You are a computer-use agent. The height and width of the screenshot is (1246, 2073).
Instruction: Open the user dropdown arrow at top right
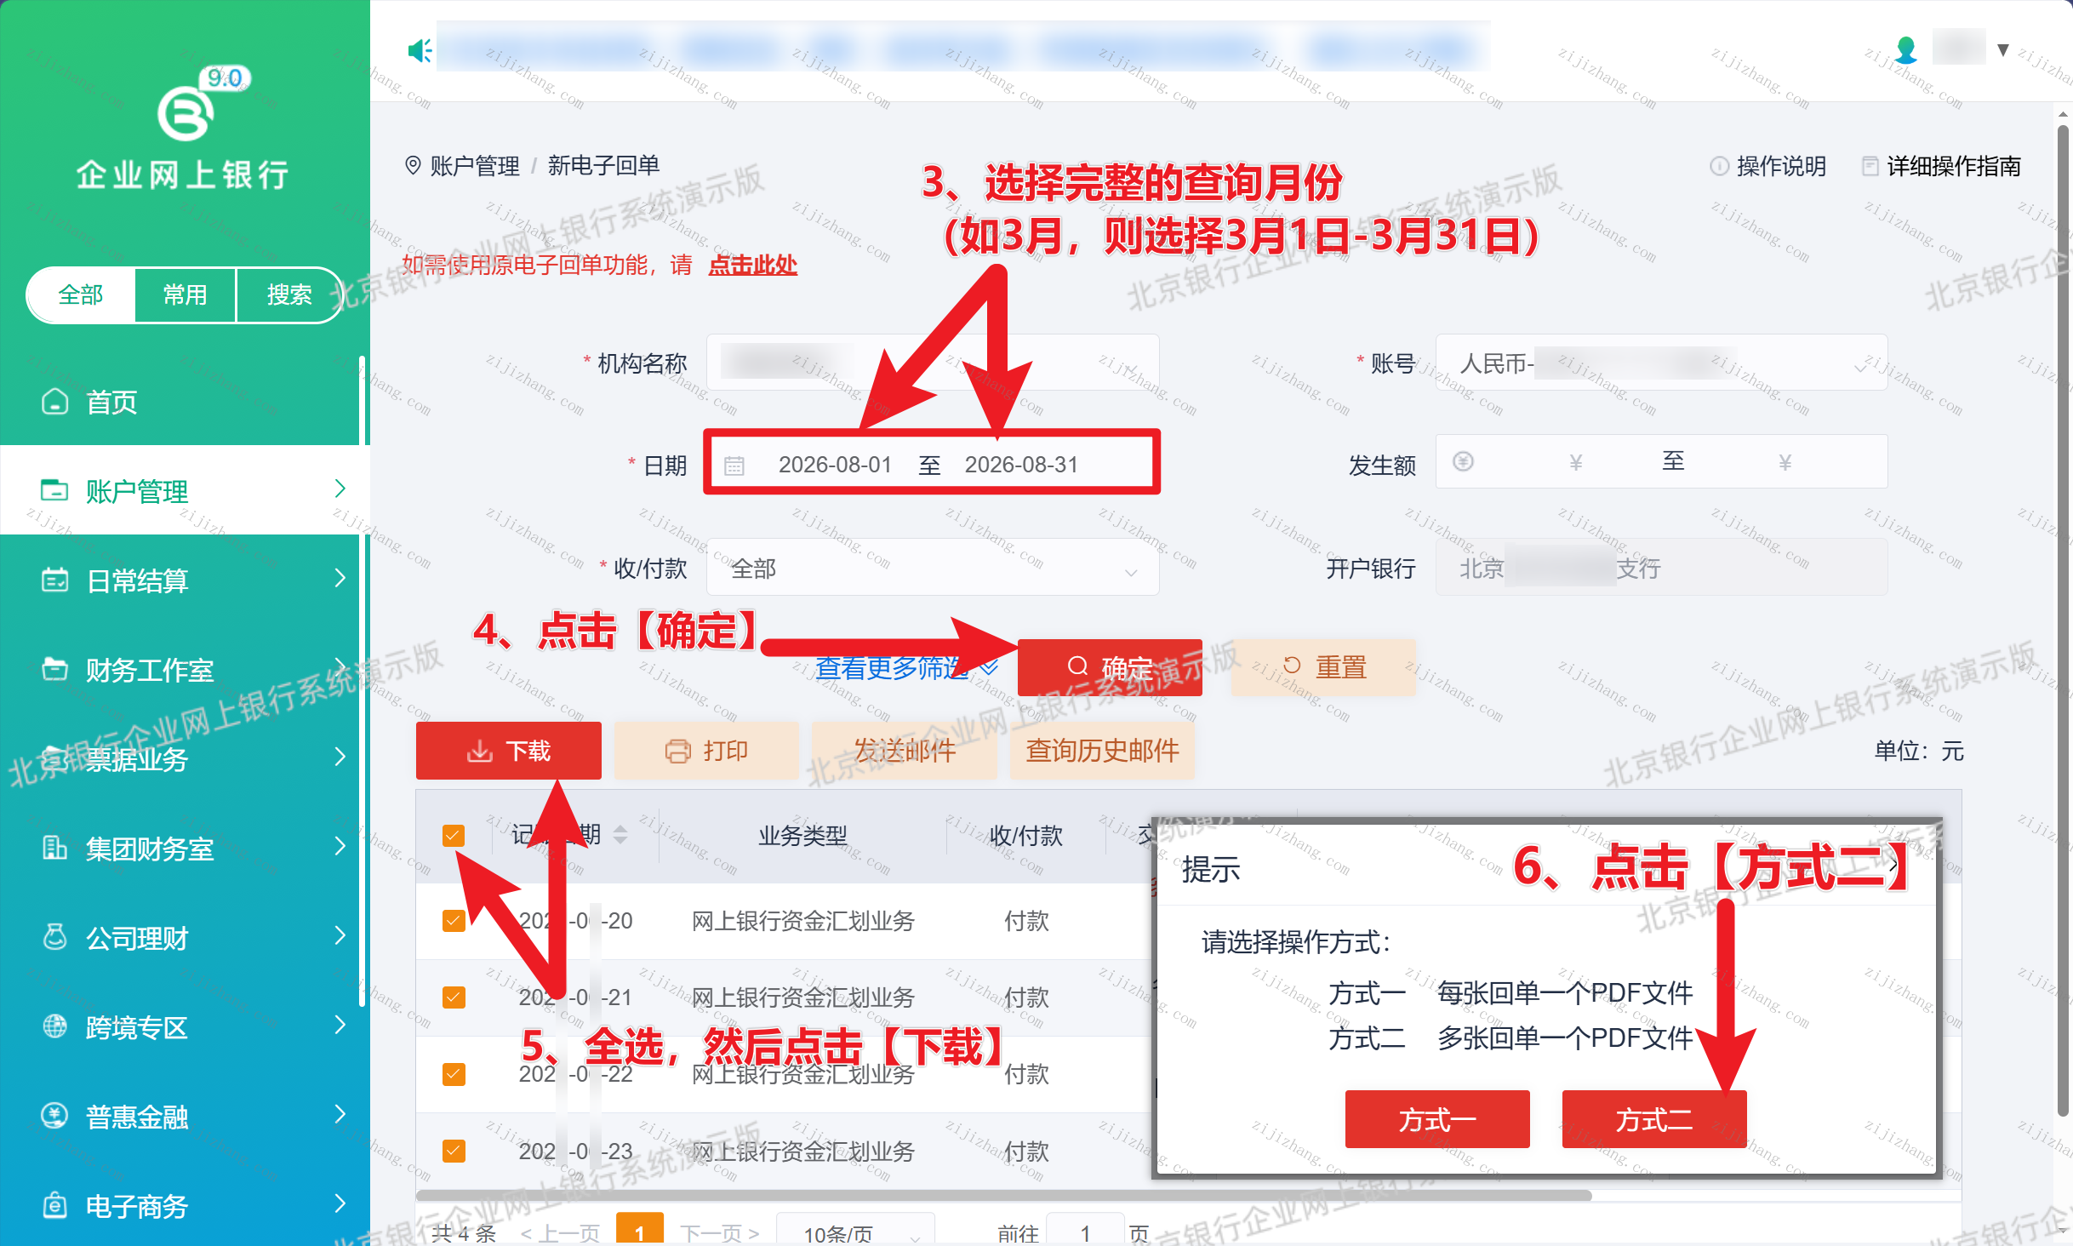2003,50
